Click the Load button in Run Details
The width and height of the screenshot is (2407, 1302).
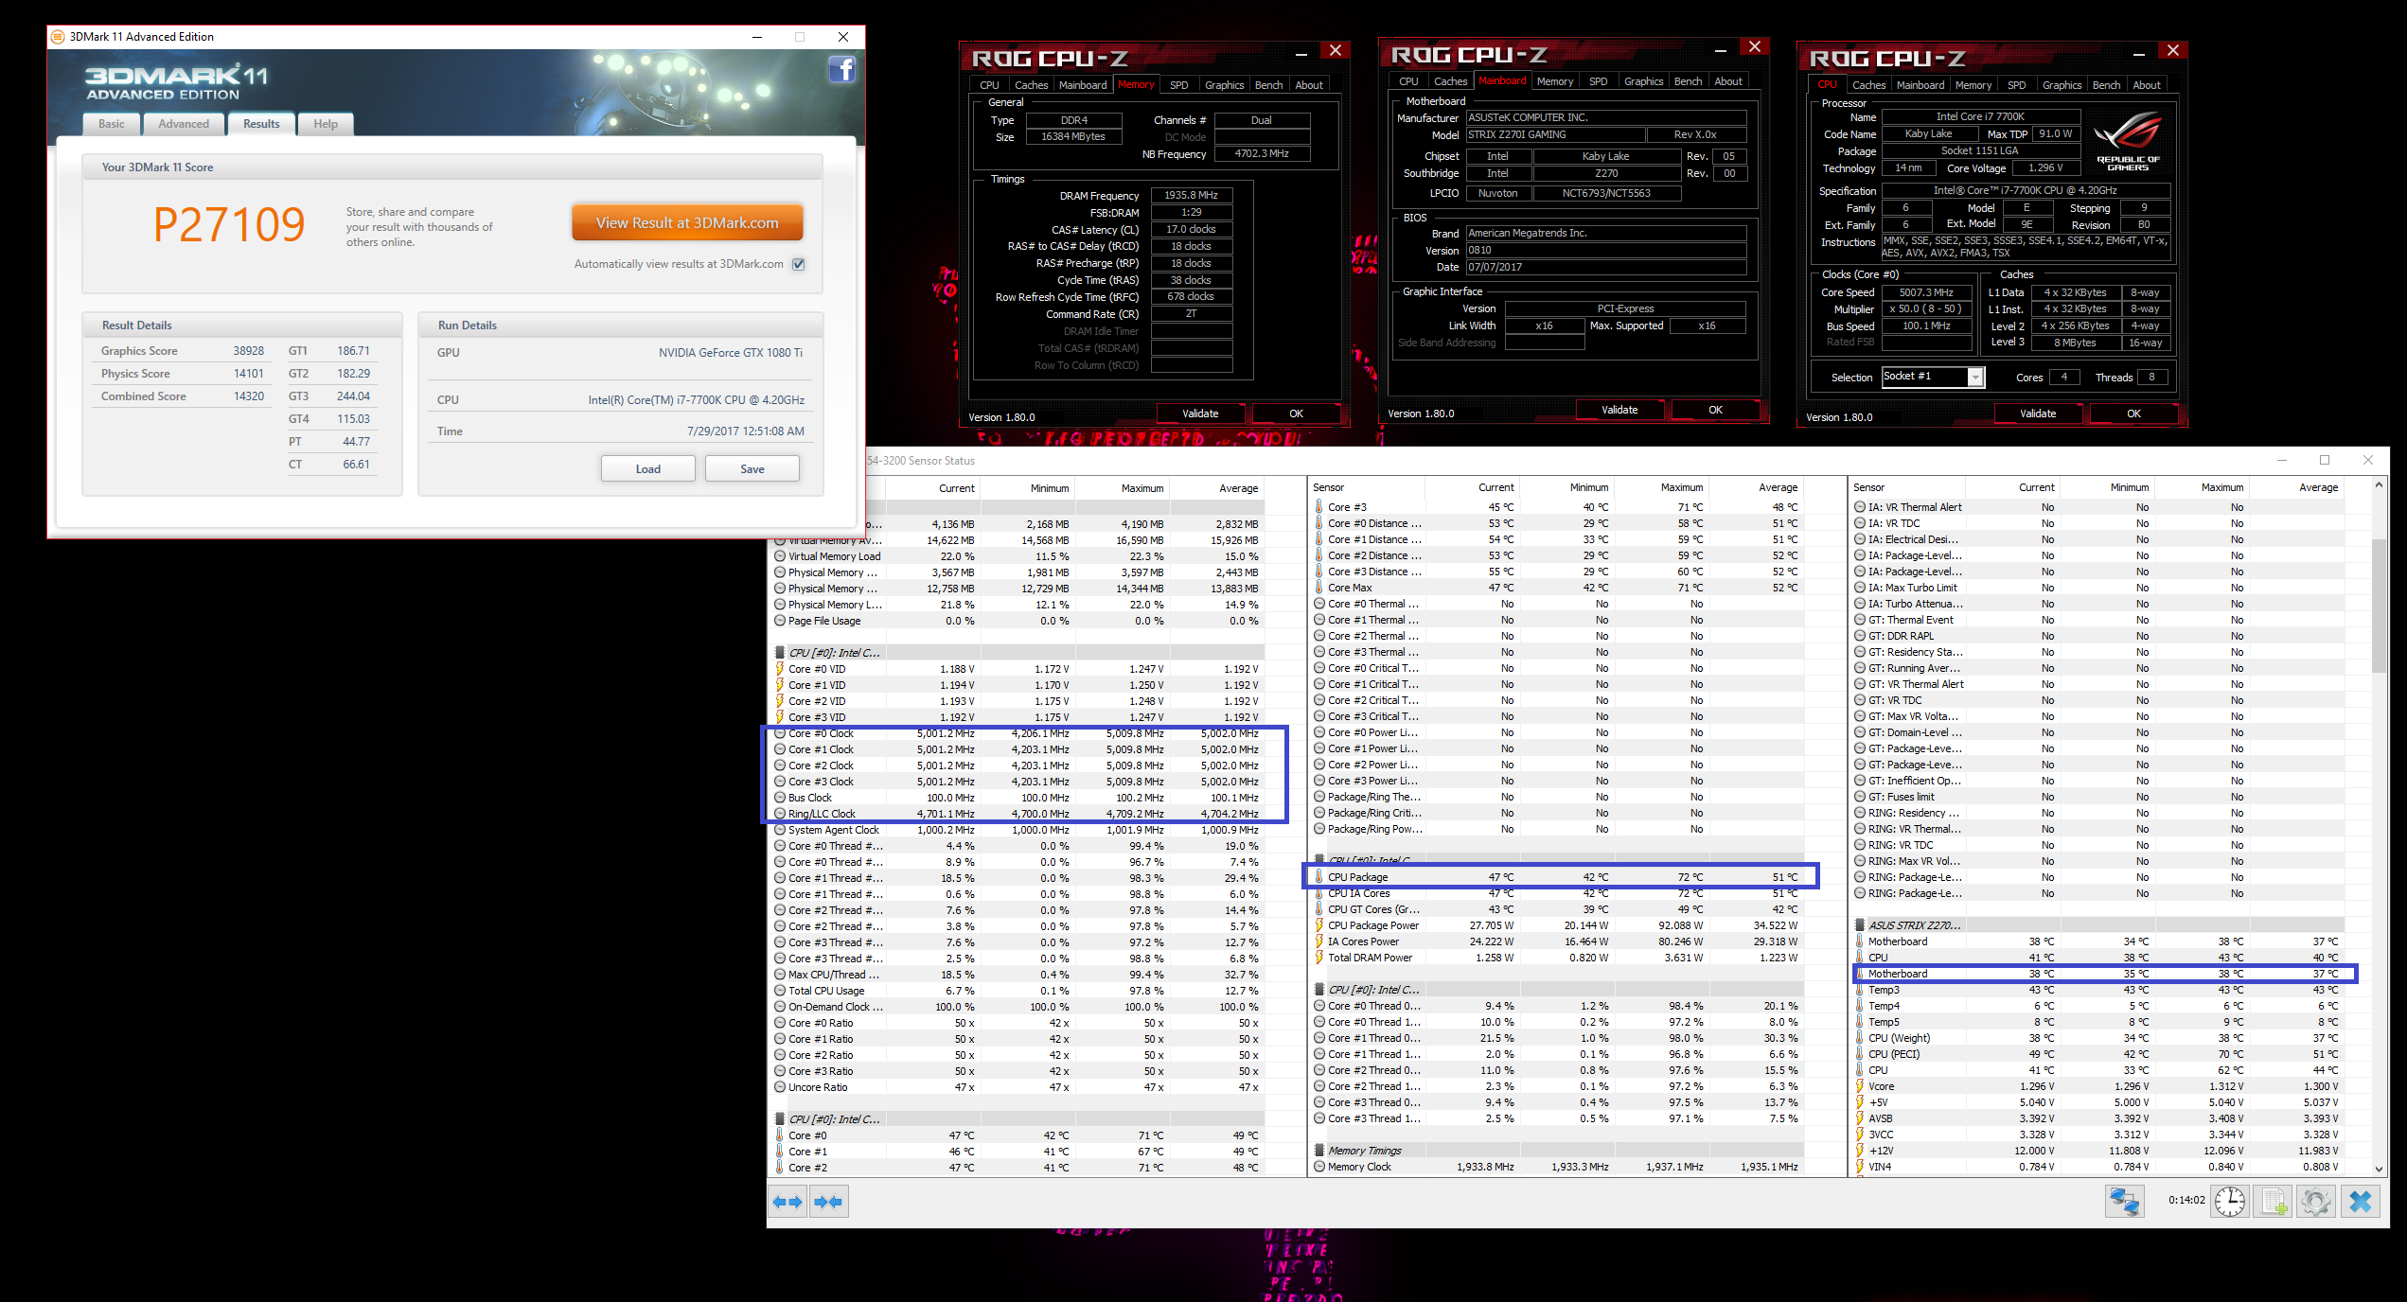click(x=648, y=469)
